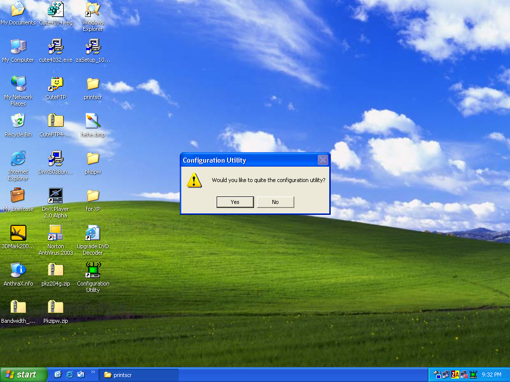The height and width of the screenshot is (382, 510).
Task: Select the pkz204g.zip archive icon
Action: tap(56, 275)
